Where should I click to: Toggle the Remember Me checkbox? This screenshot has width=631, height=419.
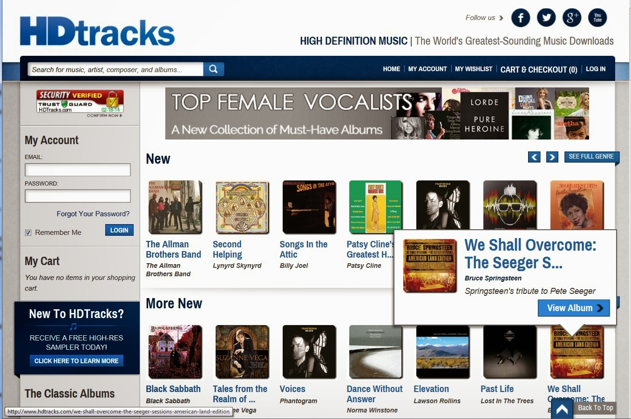[x=28, y=233]
